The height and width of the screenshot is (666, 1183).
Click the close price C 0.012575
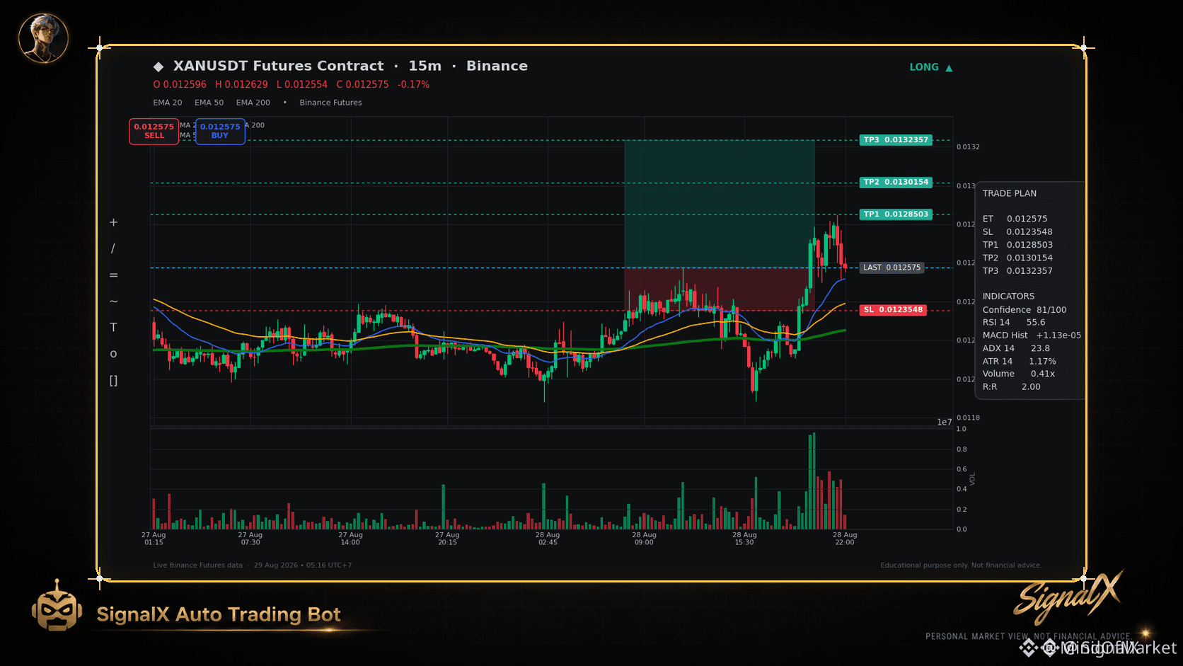362,85
